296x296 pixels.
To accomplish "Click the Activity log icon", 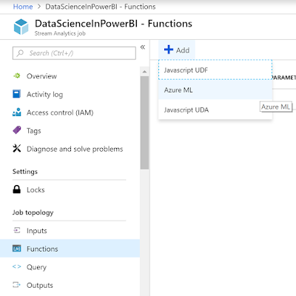I will click(17, 94).
